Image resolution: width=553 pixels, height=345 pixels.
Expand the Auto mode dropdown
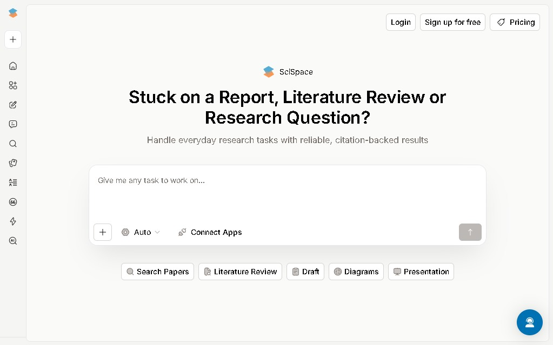tap(141, 232)
